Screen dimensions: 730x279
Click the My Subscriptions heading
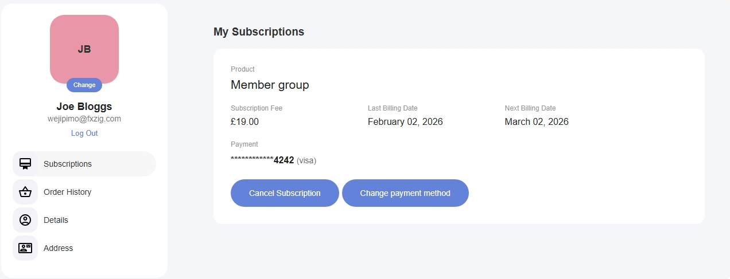[259, 32]
